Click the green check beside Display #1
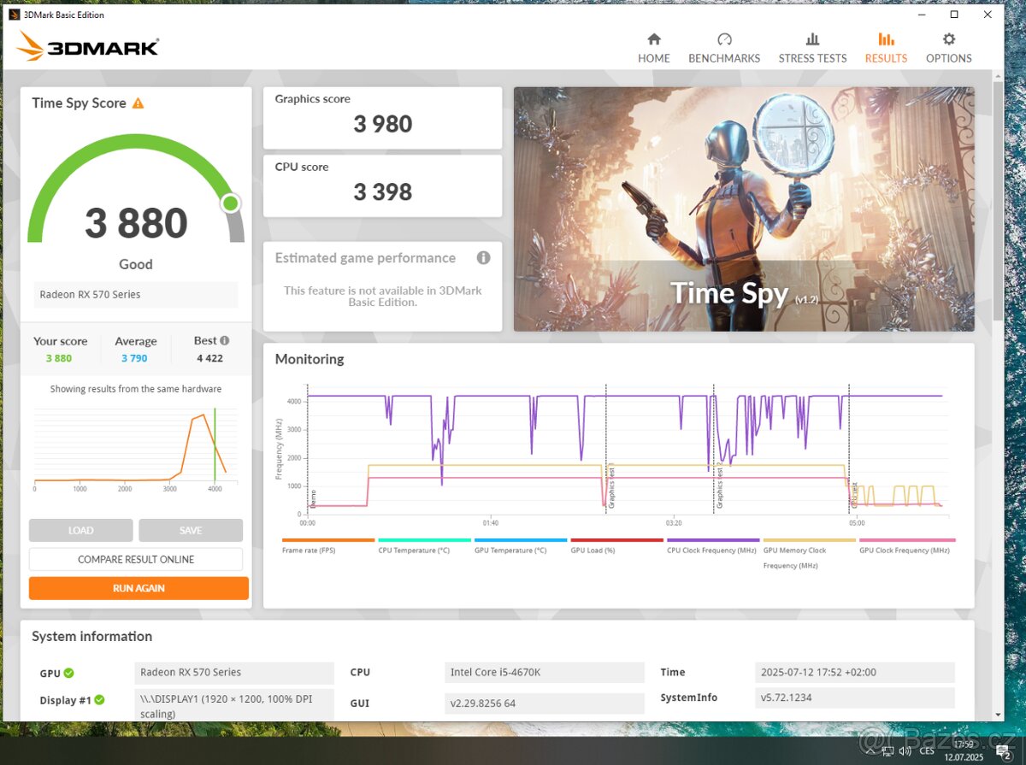Image resolution: width=1026 pixels, height=765 pixels. 99,700
